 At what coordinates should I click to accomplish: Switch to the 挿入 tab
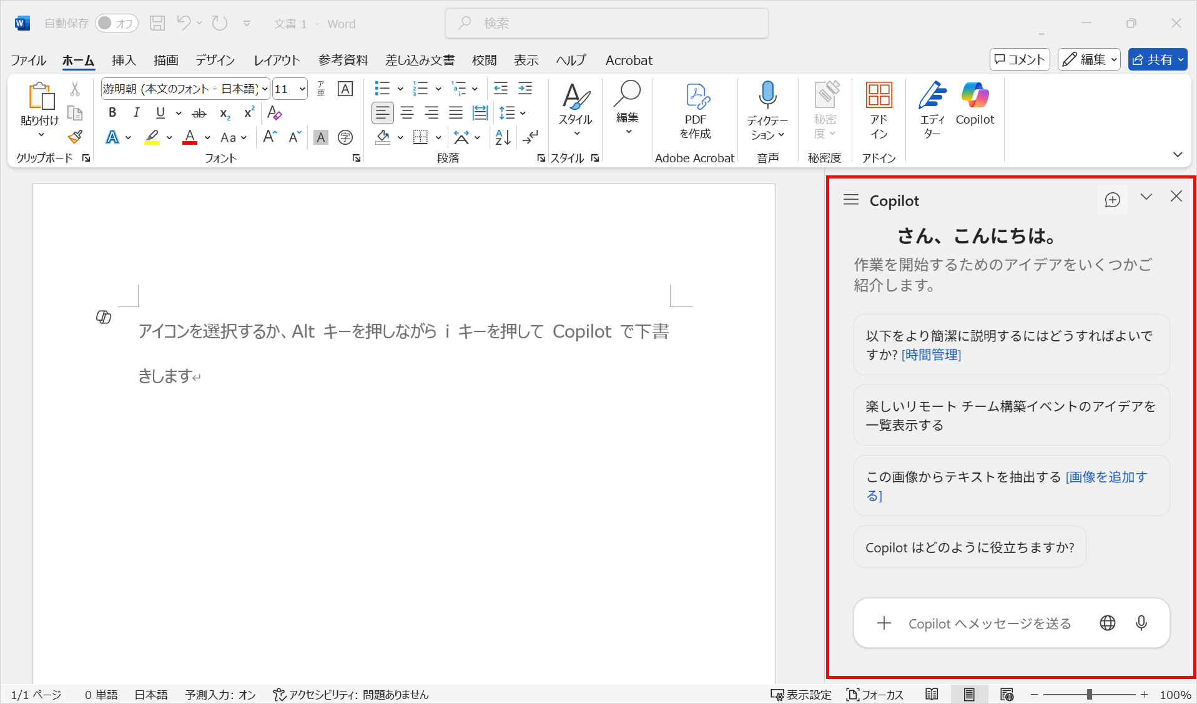[124, 60]
